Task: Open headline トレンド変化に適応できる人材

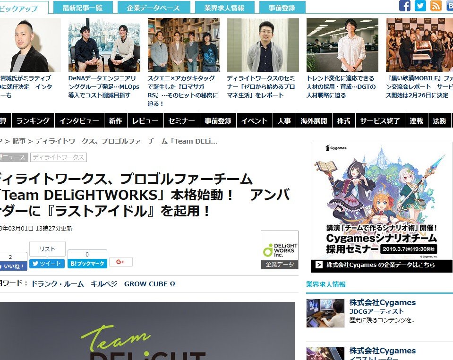Action: pos(341,86)
